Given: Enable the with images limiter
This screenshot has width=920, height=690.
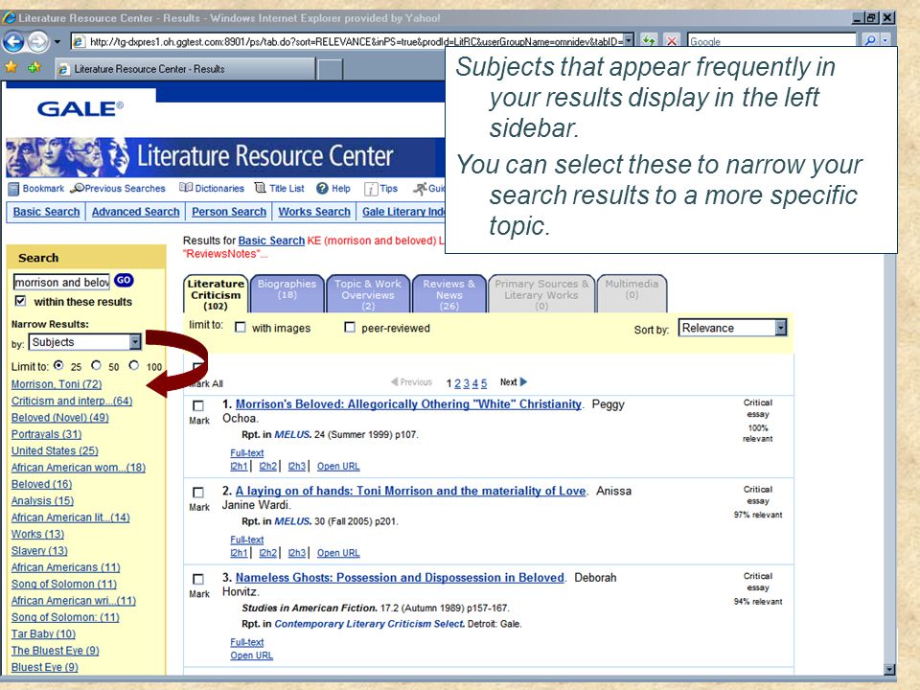Looking at the screenshot, I should [240, 328].
